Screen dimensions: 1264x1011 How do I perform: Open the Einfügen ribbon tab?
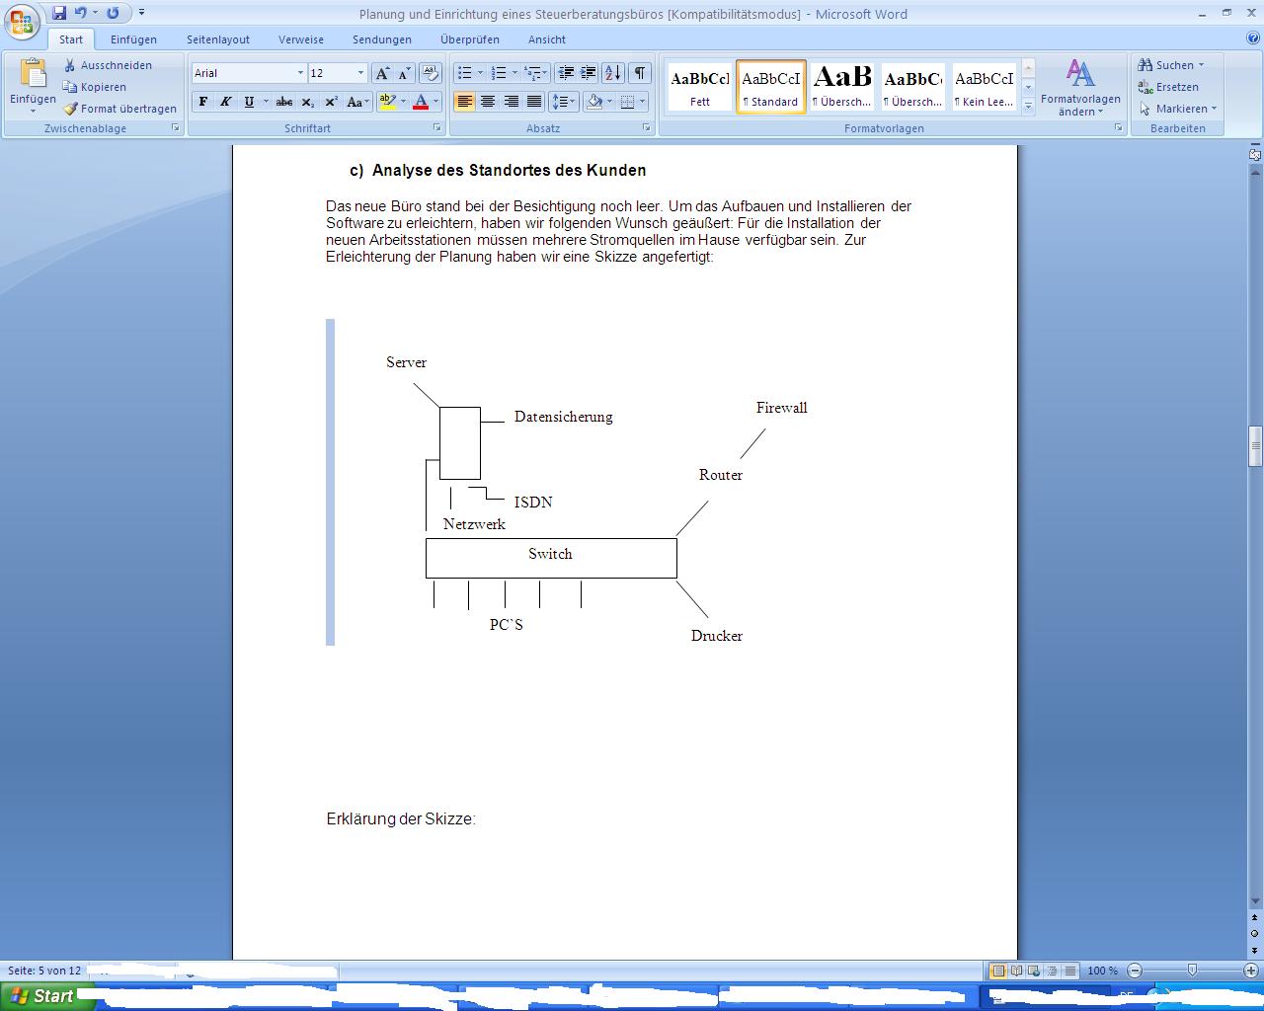tap(133, 39)
